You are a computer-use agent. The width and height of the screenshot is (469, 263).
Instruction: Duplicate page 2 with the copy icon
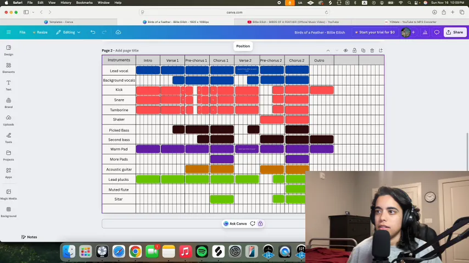(363, 50)
